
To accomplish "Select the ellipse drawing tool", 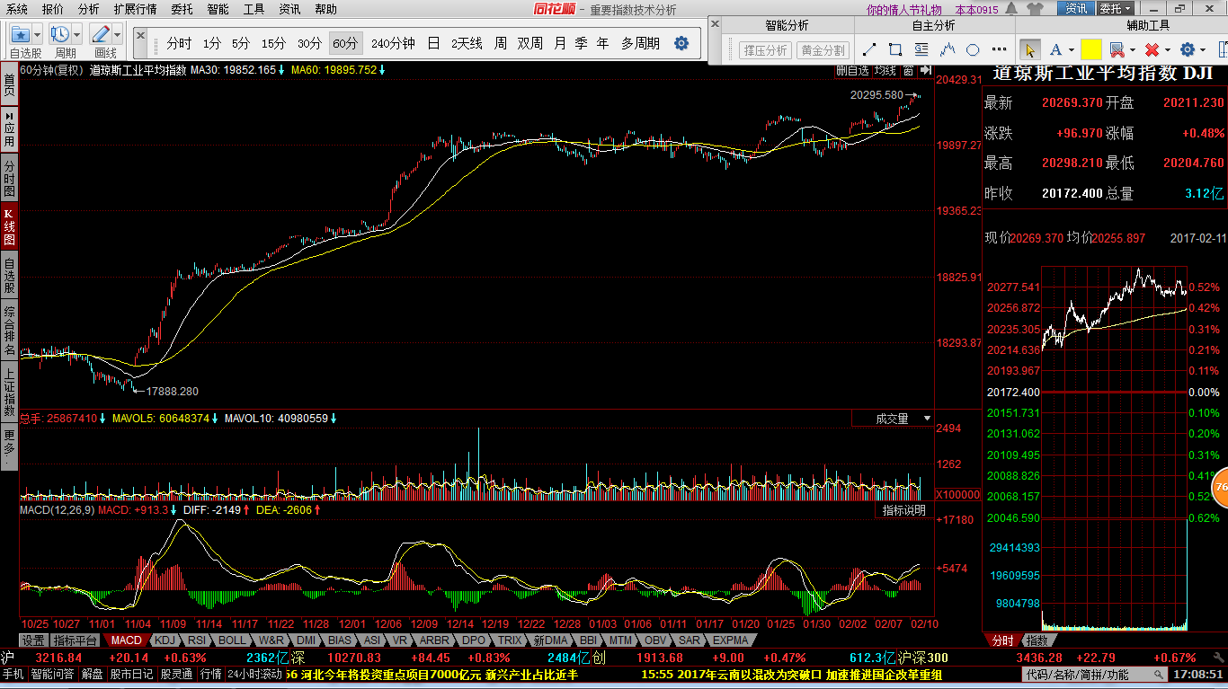I will click(x=973, y=49).
